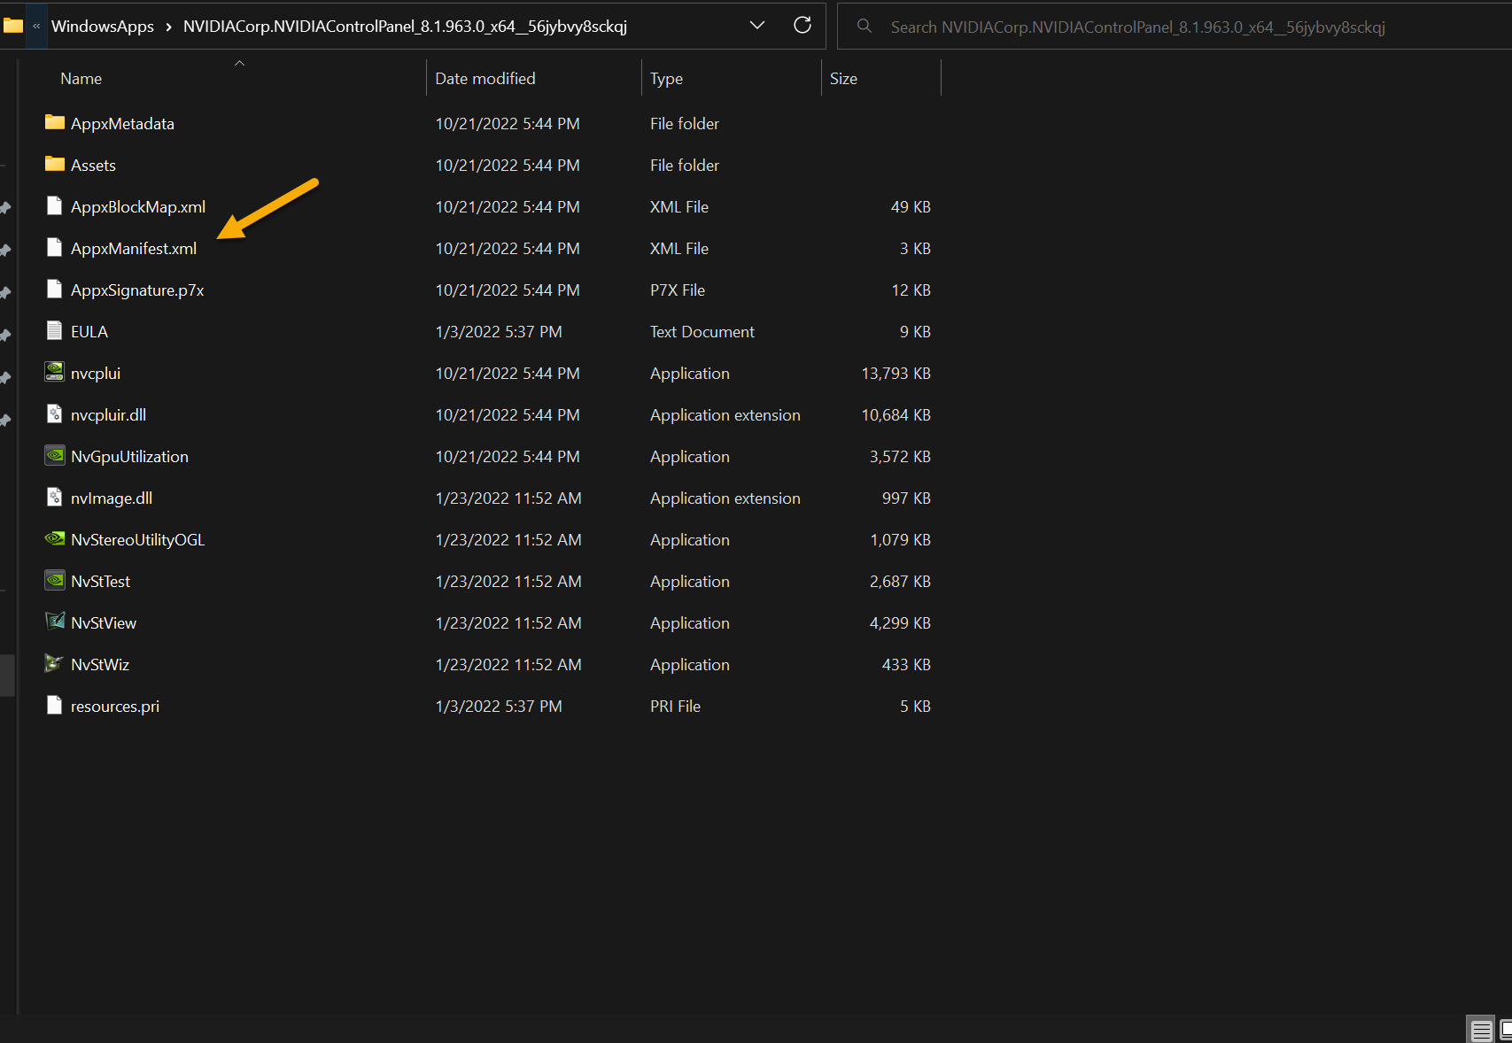Viewport: 1512px width, 1043px height.
Task: Select the nvcplui application icon
Action: tap(55, 373)
